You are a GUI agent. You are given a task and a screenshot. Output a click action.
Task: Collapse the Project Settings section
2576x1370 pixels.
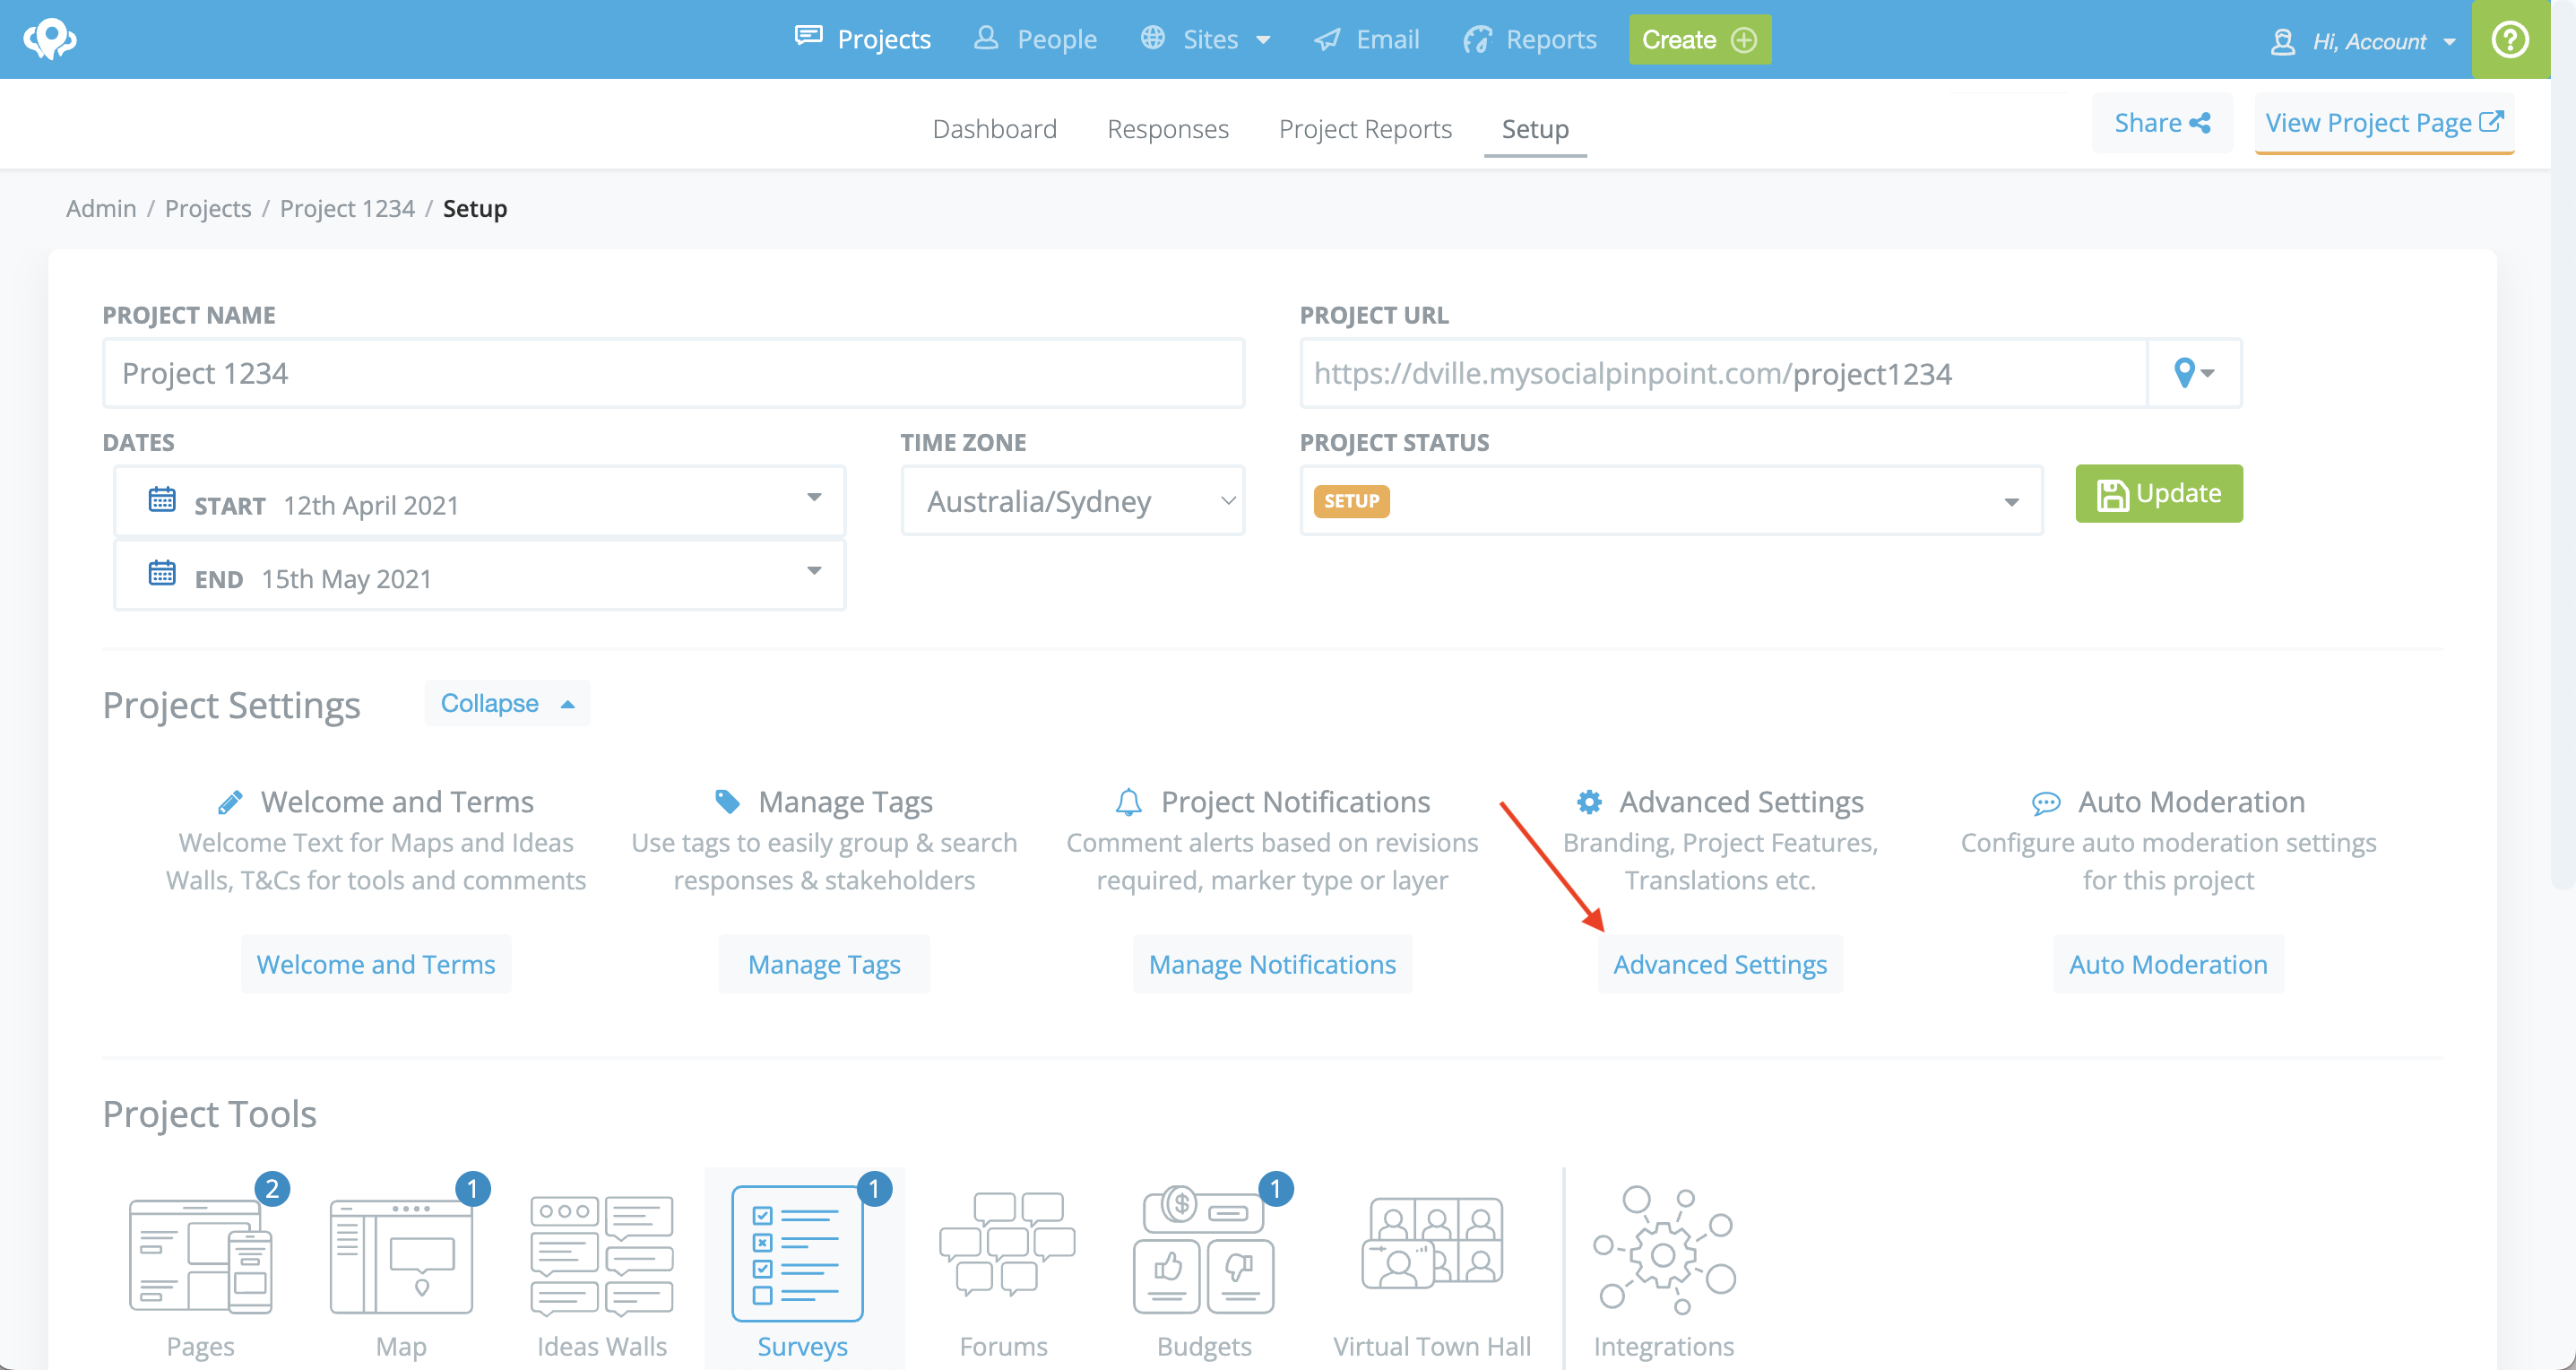tap(507, 703)
